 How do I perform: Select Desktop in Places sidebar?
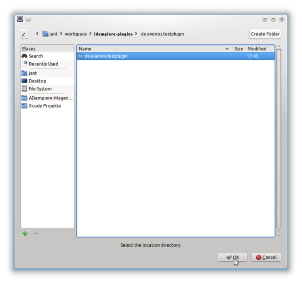pos(37,81)
